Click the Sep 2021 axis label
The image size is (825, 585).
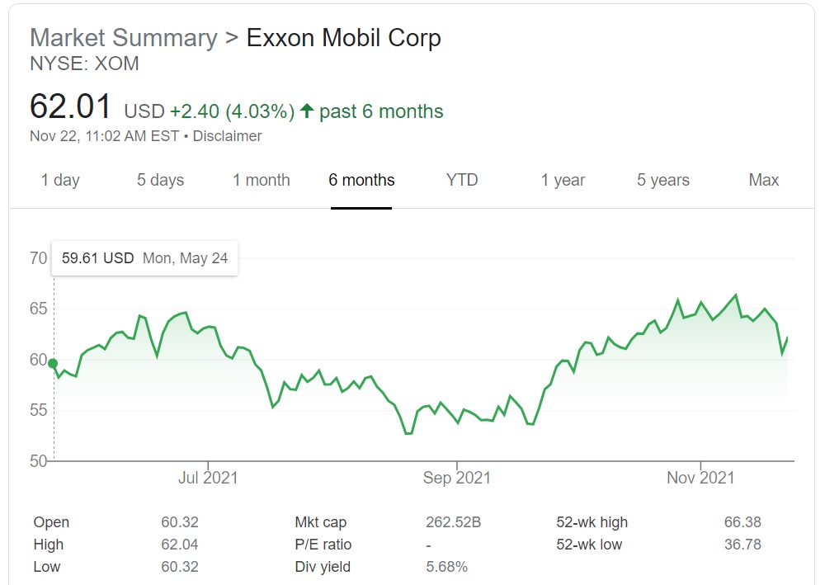tap(456, 477)
